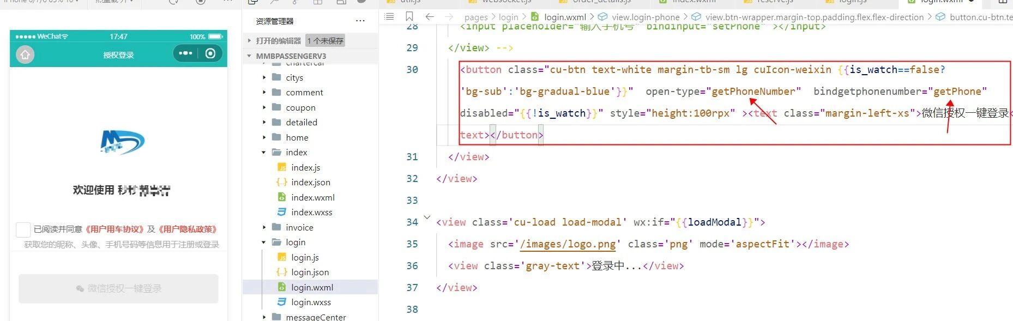Click the circular close capsule button

[x=210, y=53]
